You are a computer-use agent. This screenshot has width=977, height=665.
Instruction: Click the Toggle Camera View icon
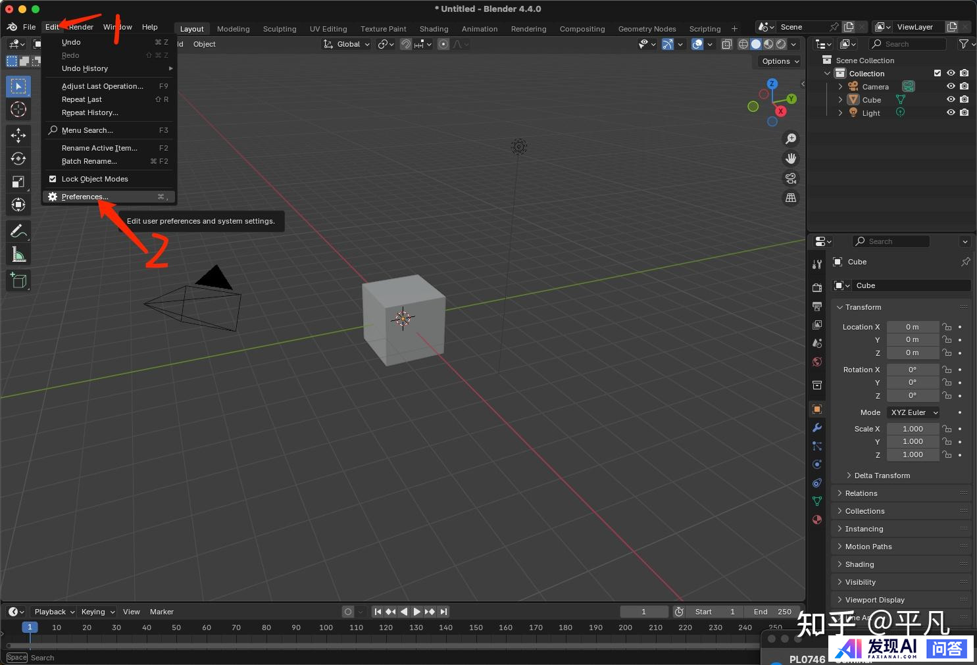[791, 178]
